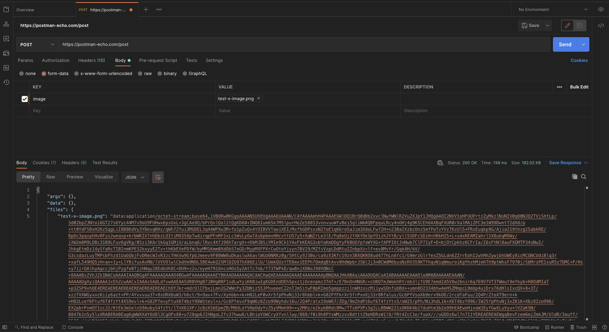609x332 pixels.
Task: Open the Postman Console
Action: pos(72,327)
